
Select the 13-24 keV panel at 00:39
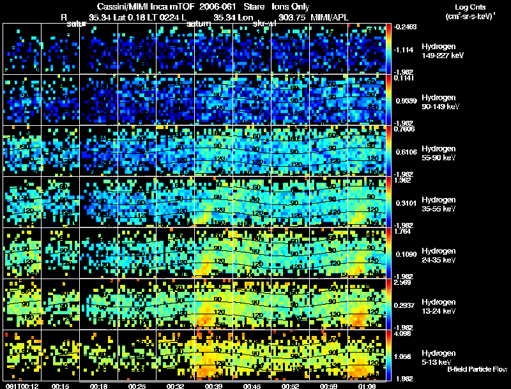tap(214, 304)
